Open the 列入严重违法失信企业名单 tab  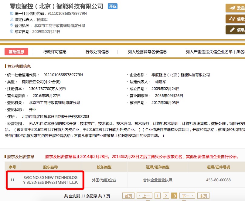click(x=215, y=52)
